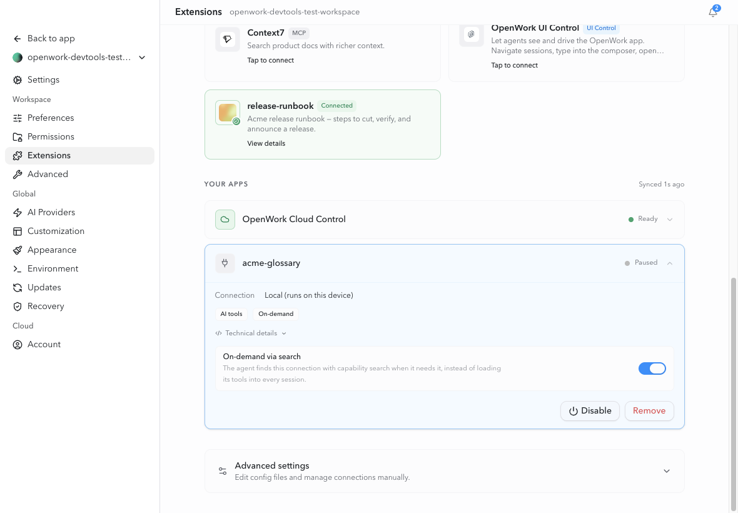This screenshot has width=738, height=513.
Task: Click the Ready status label
Action: [648, 219]
